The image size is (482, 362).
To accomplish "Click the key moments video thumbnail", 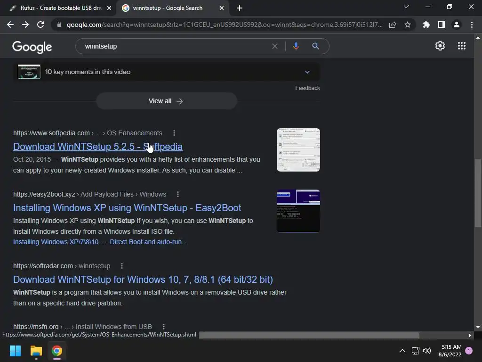I will click(29, 72).
